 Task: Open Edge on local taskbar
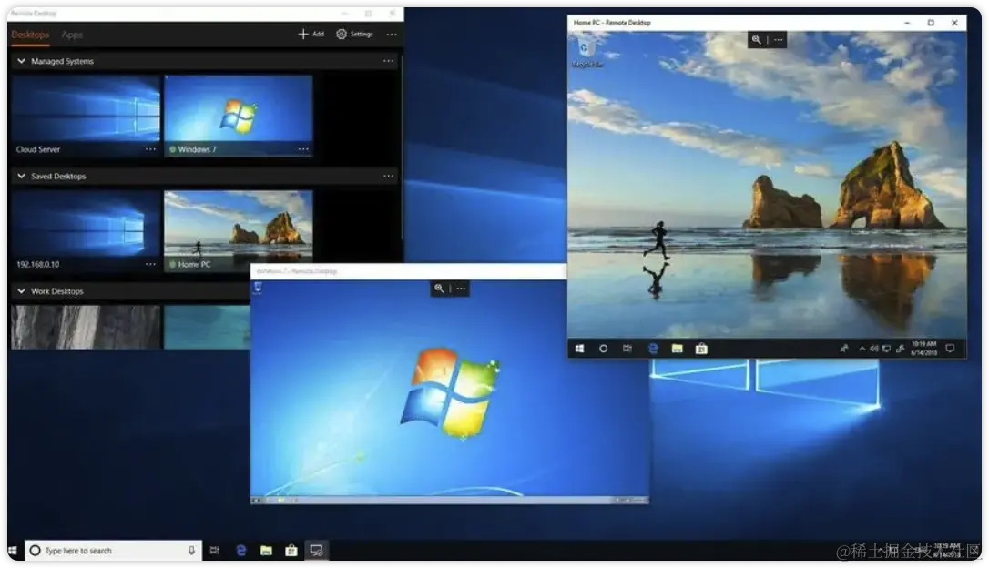pos(241,551)
